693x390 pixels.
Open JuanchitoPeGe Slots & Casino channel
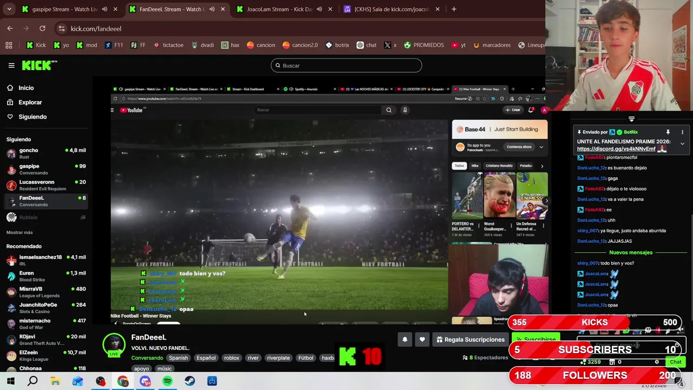tap(46, 308)
